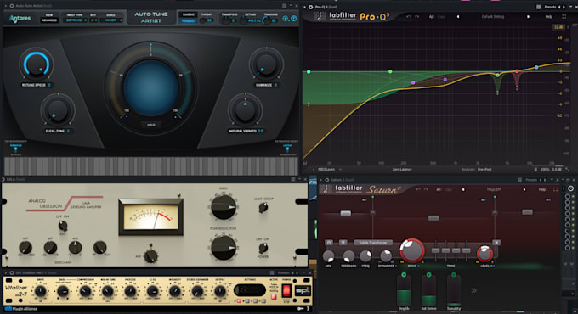Viewport: 578px width, 314px height.
Task: Click Copy button in Pro-Q 3
Action: click(x=441, y=17)
